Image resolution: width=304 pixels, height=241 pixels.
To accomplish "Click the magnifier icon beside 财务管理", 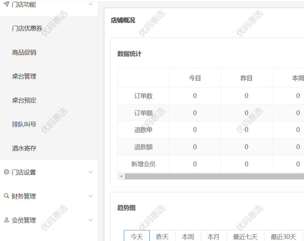I will click(x=6, y=196).
